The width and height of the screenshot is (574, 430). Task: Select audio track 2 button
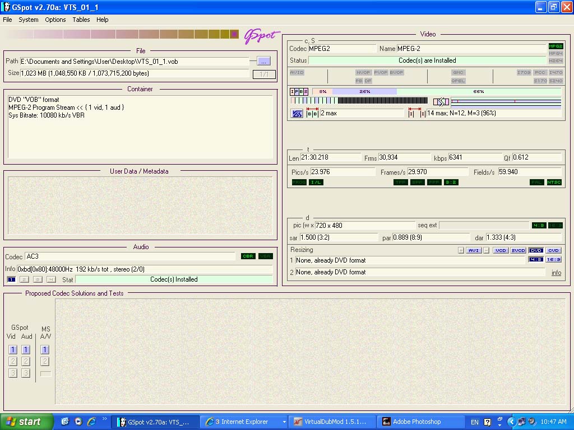(25, 279)
